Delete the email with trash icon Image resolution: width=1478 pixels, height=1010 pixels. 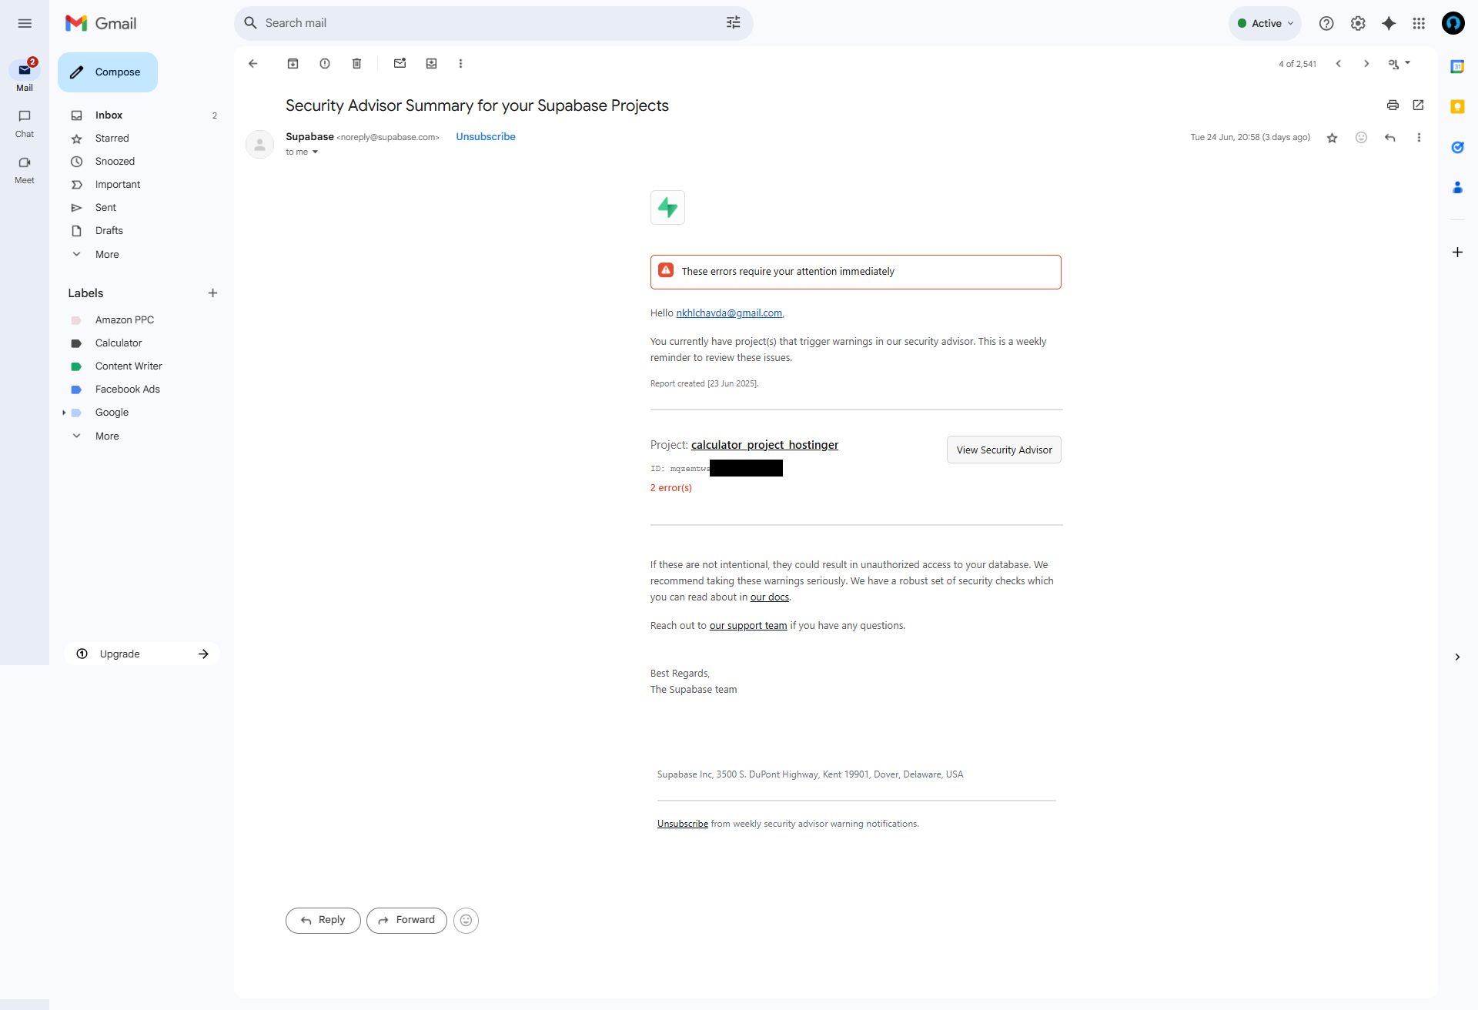[356, 64]
